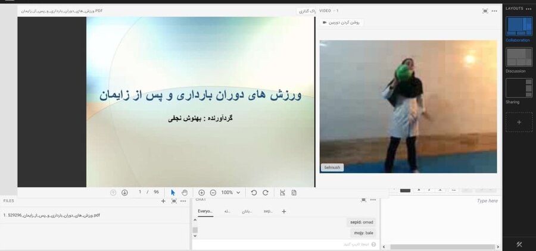The height and width of the screenshot is (251, 536).
Task: Add a new chat tab
Action: (x=284, y=211)
